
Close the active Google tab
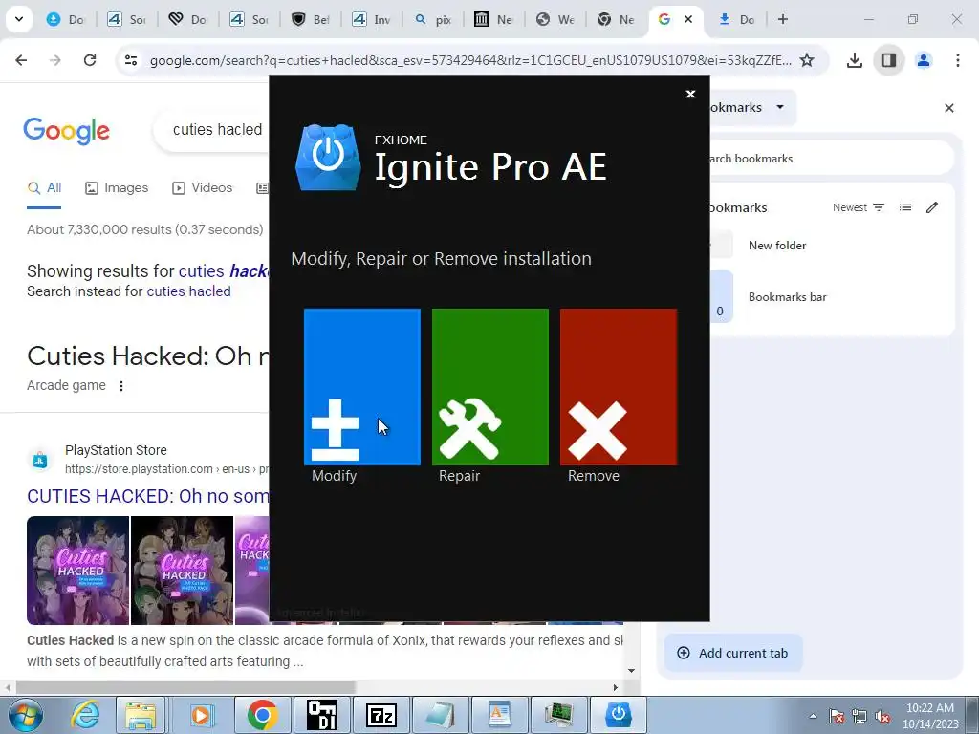688,19
